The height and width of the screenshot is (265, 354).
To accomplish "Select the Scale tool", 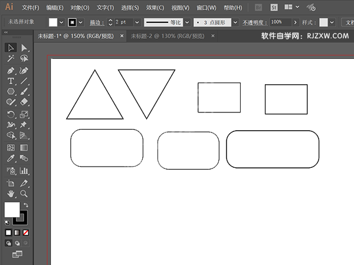I will (x=24, y=114).
